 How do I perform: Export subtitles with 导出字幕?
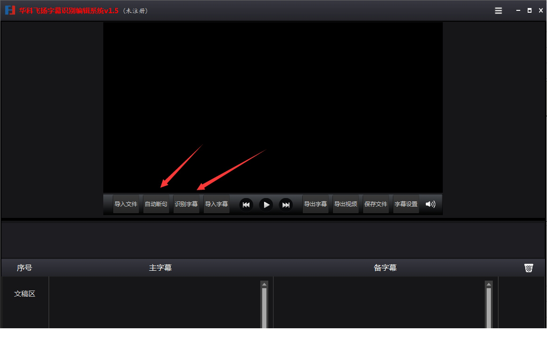[x=316, y=204]
